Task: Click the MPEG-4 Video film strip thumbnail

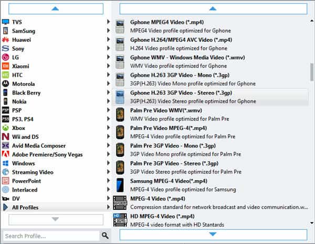Action: pyautogui.click(x=120, y=203)
